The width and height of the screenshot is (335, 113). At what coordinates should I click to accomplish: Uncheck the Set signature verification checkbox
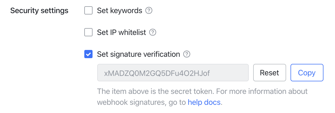(x=88, y=54)
